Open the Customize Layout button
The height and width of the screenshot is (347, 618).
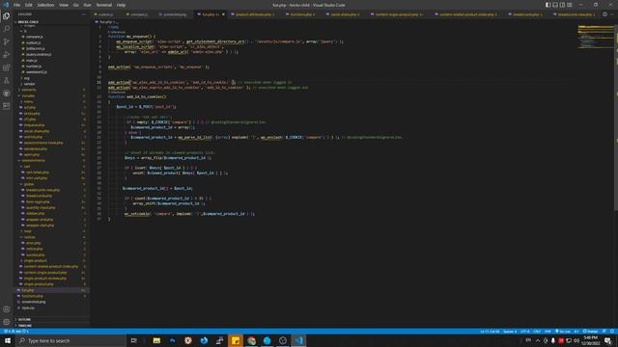[x=570, y=5]
